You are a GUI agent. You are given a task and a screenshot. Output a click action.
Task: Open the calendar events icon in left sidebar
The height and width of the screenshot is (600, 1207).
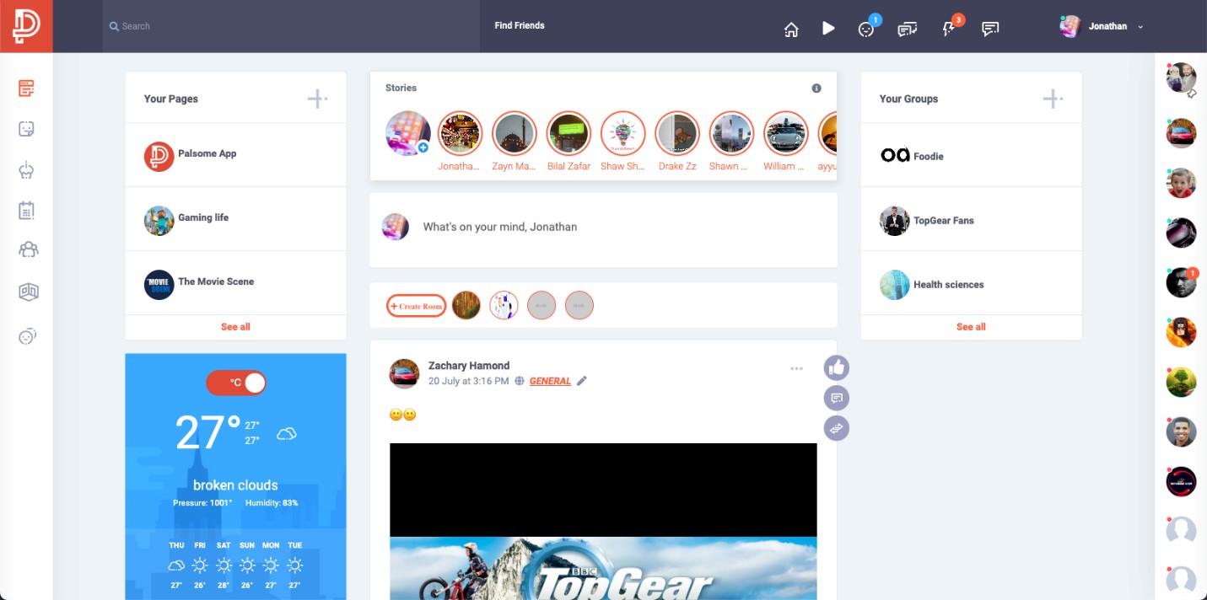pos(27,211)
